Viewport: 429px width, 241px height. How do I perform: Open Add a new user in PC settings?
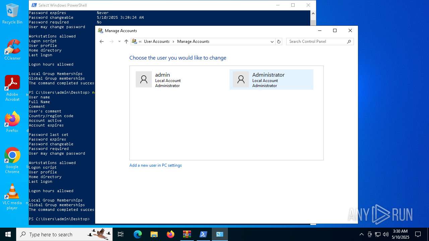tap(156, 165)
